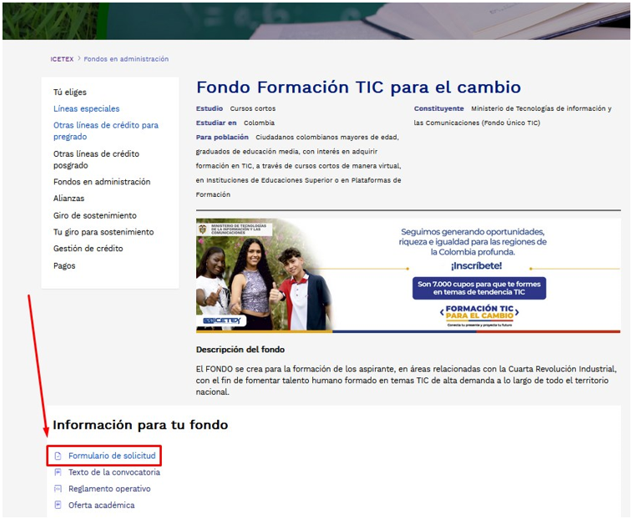Screen dimensions: 632x519
Task: Click the Formación TIC promotional banner image
Action: [408, 275]
